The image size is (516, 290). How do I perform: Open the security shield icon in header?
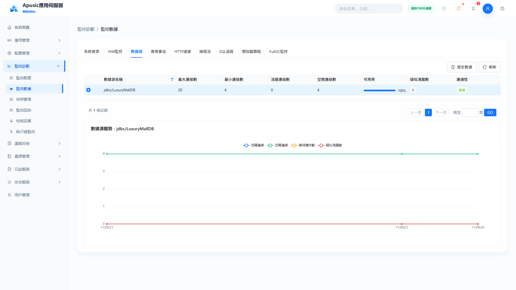pos(444,9)
